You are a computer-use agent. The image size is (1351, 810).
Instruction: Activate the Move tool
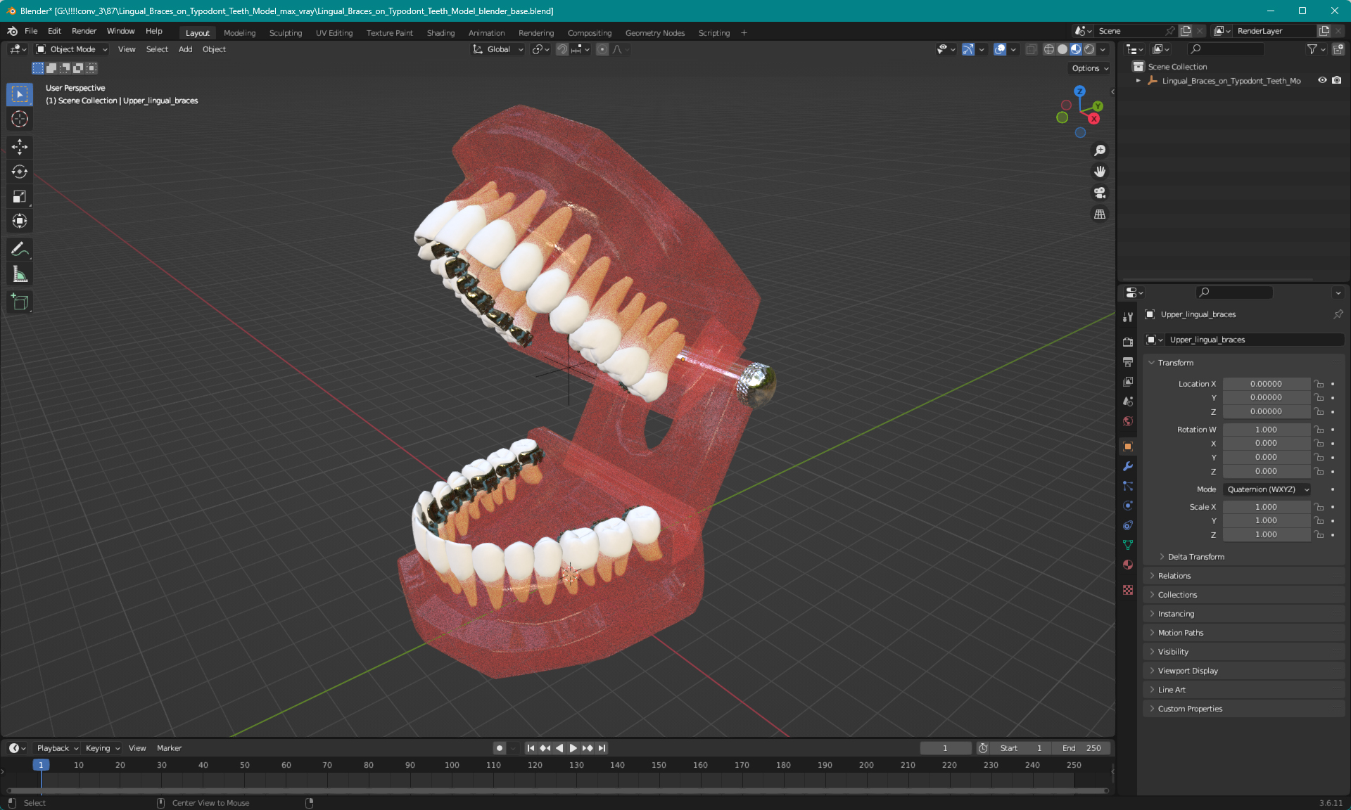20,146
